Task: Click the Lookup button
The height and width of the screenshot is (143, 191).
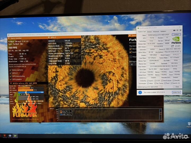Action: 176,34
